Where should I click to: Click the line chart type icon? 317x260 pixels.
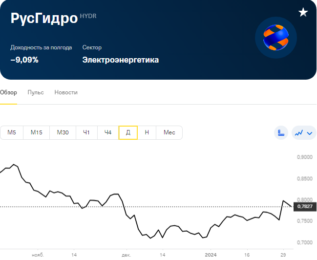coord(299,133)
